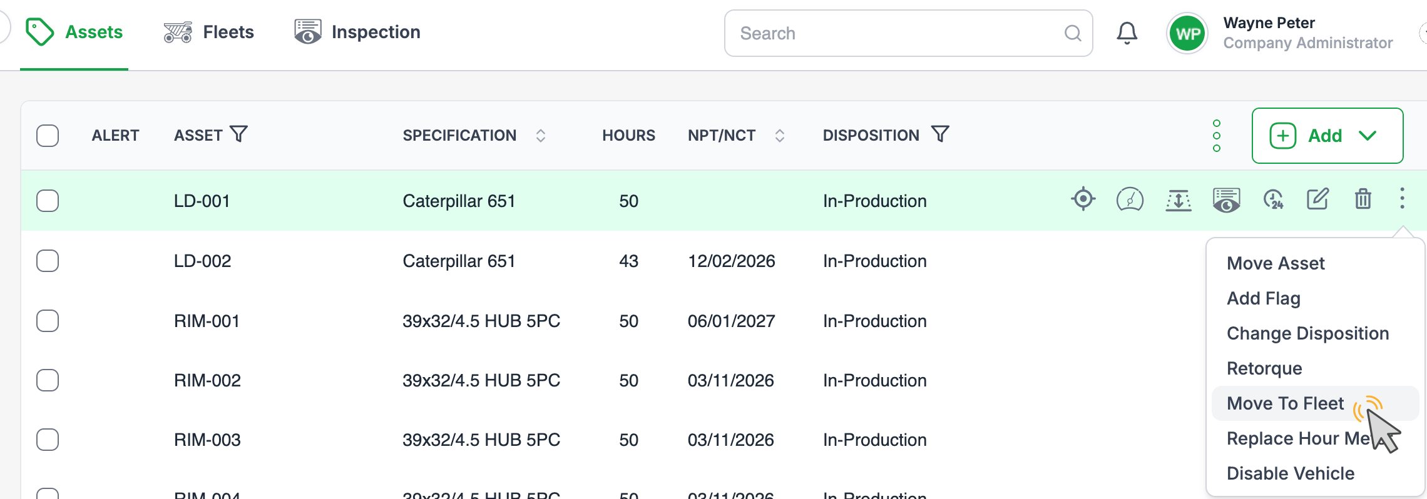
Task: Filter by DISPOSITION column funnel
Action: coord(940,134)
